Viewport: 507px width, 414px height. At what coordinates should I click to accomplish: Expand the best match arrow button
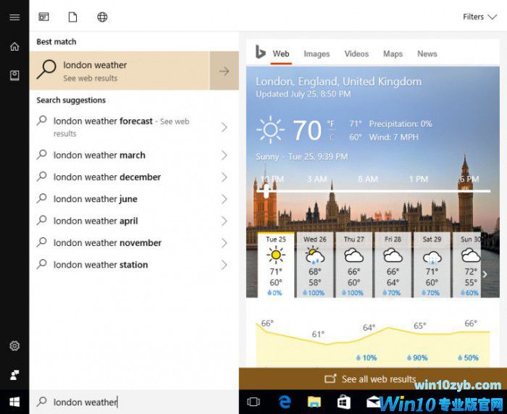pos(224,71)
